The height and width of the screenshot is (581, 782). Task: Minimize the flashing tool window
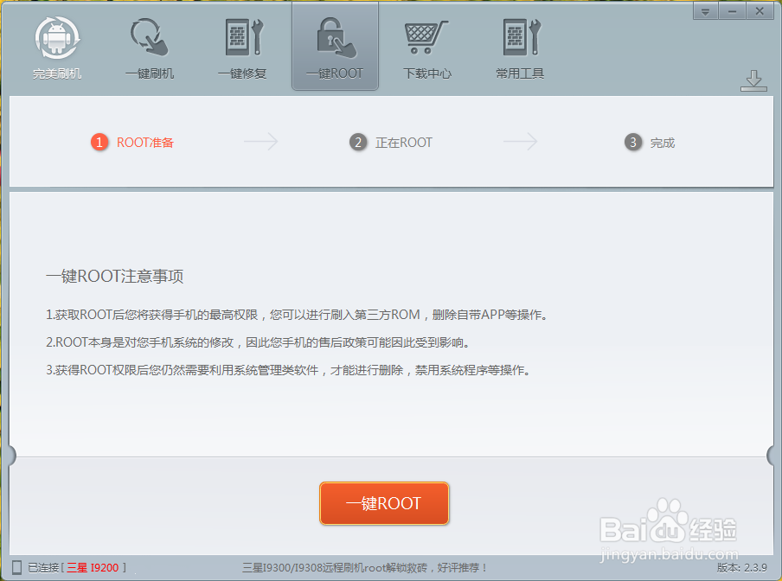coord(732,11)
